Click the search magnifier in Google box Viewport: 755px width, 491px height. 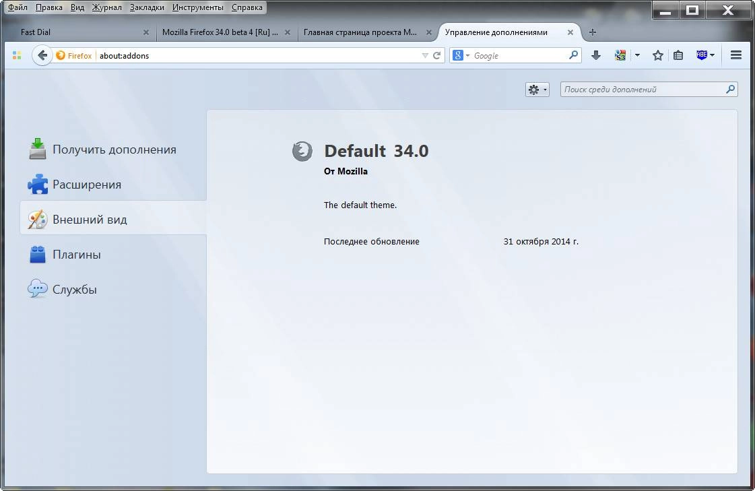(573, 55)
